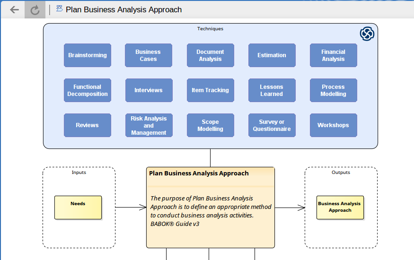This screenshot has width=414, height=260.
Task: Click the Item Tracking element
Action: click(210, 90)
